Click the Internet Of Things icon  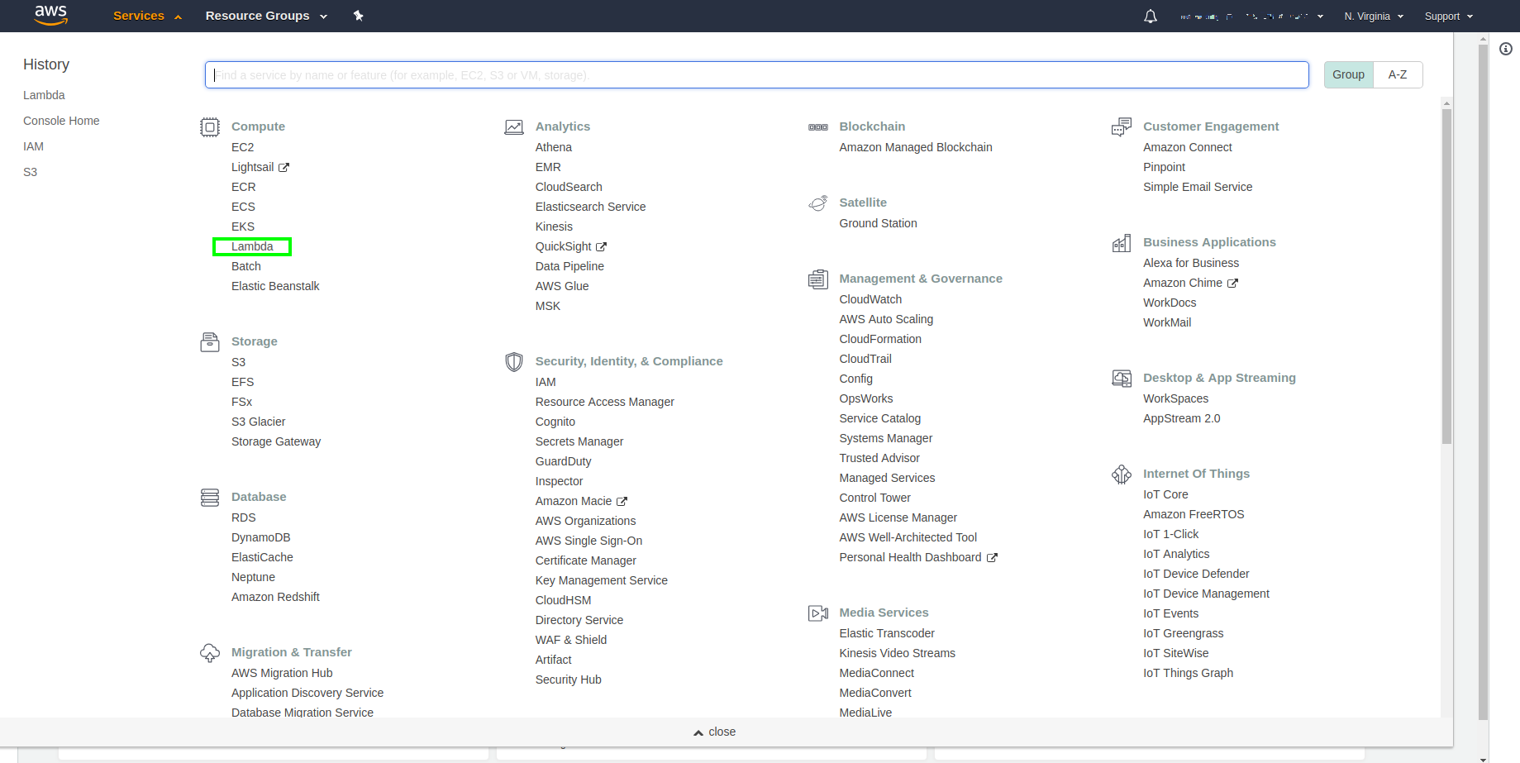(1121, 474)
